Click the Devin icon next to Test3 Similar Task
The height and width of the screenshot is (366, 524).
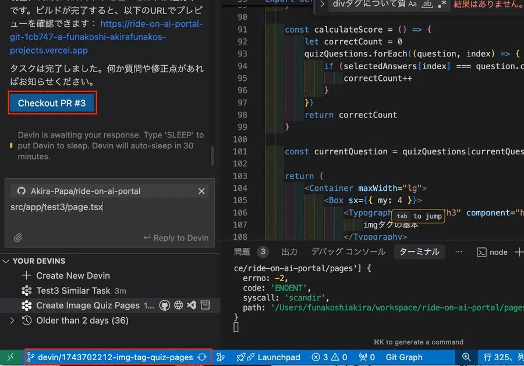tap(27, 290)
